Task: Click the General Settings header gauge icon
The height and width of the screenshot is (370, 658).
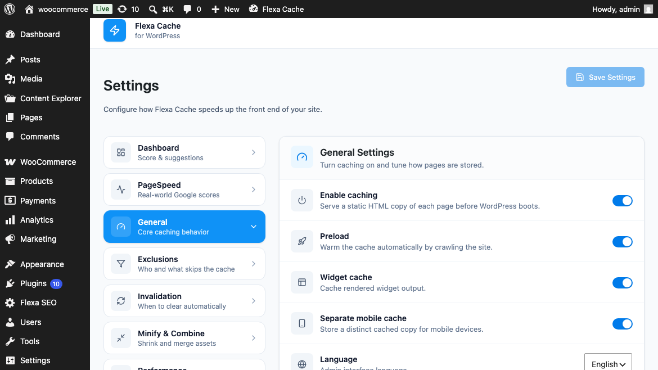Action: 301,157
